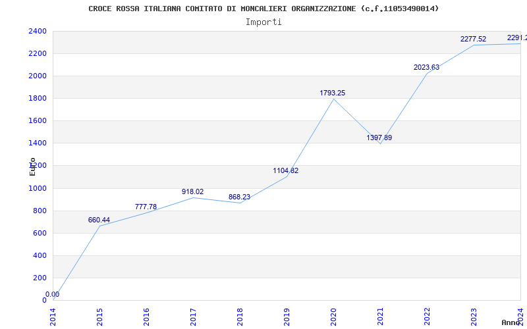Click the 2400 y-axis tick label
The height and width of the screenshot is (329, 527).
[x=38, y=31]
